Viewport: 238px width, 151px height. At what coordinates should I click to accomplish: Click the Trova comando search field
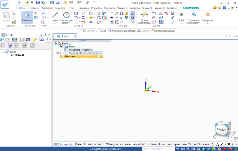pyautogui.click(x=158, y=149)
